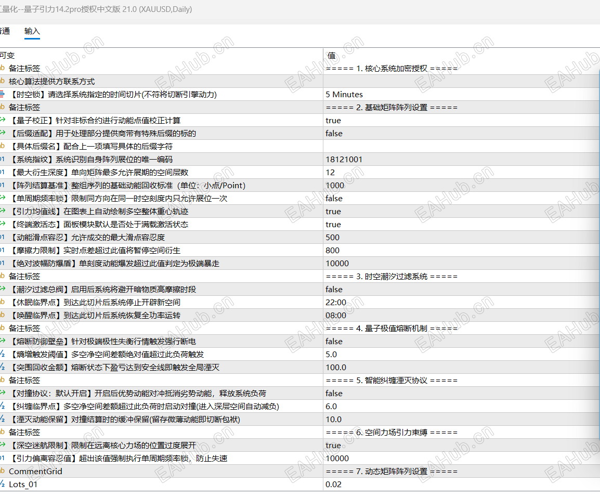The height and width of the screenshot is (496, 600).
Task: Open the 普通 tab
Action: 5,31
